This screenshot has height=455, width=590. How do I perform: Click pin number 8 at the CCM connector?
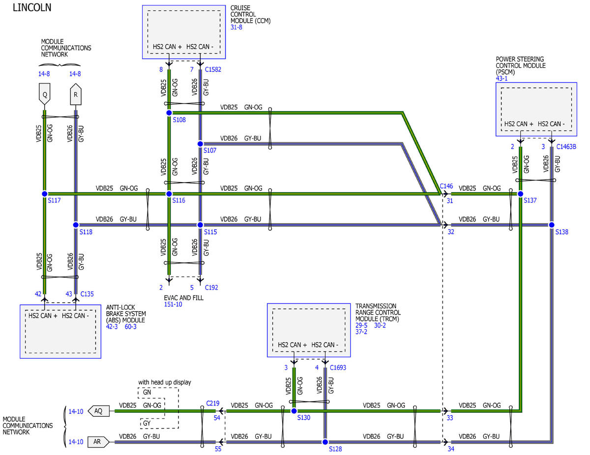point(161,69)
